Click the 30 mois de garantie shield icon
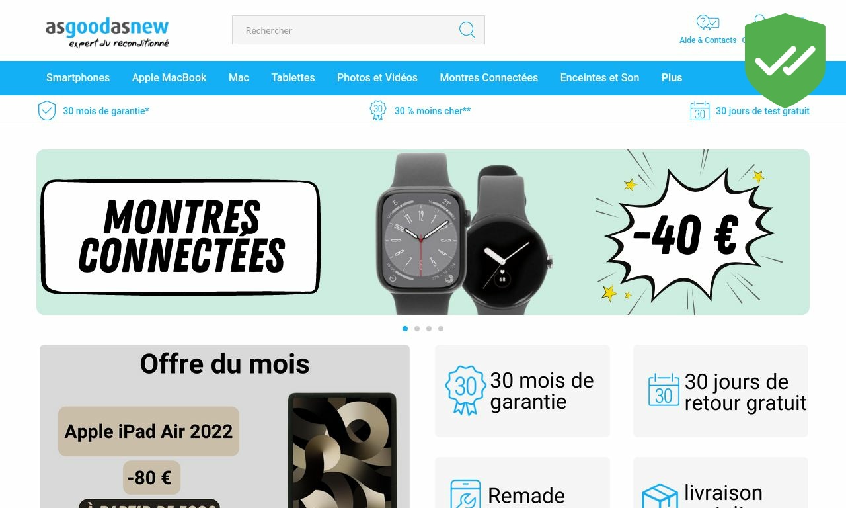The width and height of the screenshot is (846, 508). [47, 110]
